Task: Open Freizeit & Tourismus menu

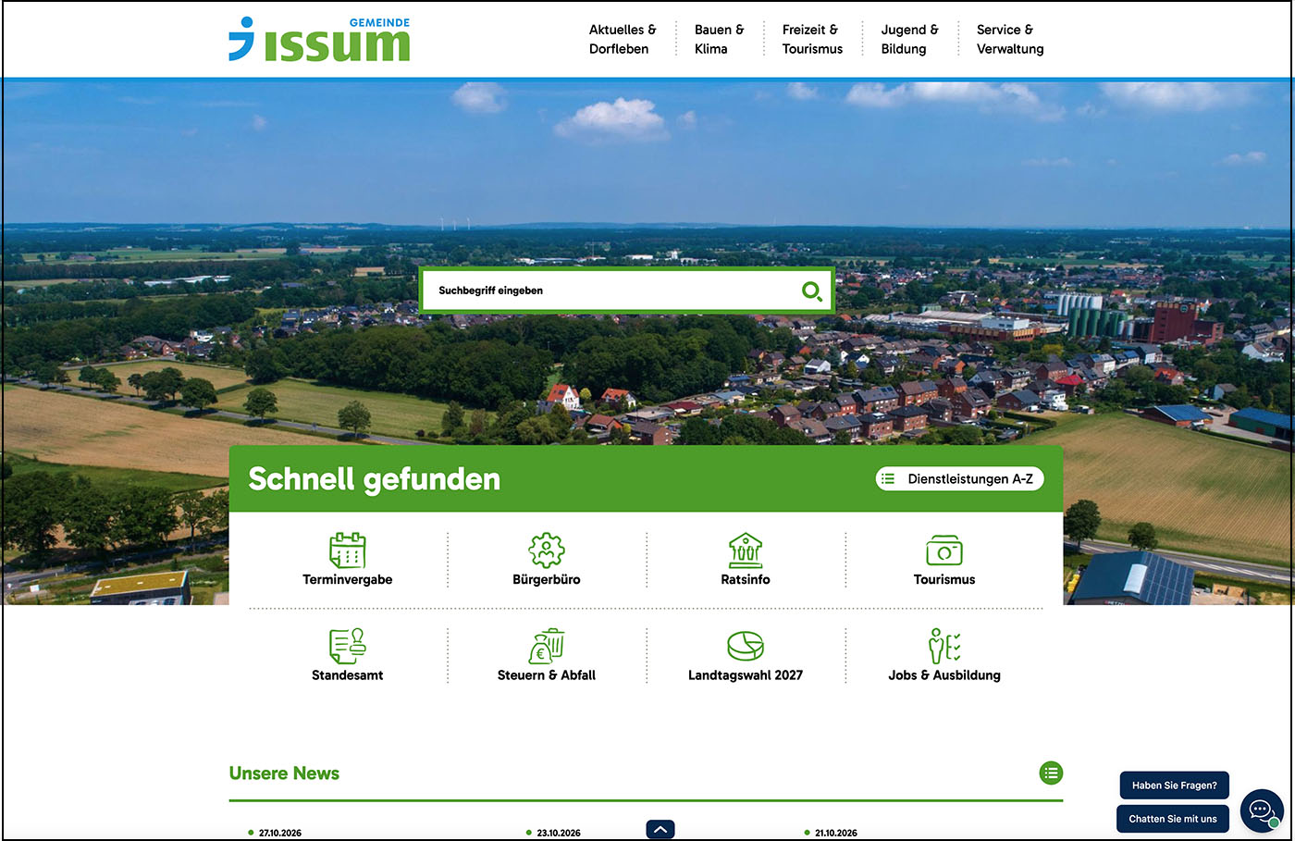Action: (x=812, y=39)
